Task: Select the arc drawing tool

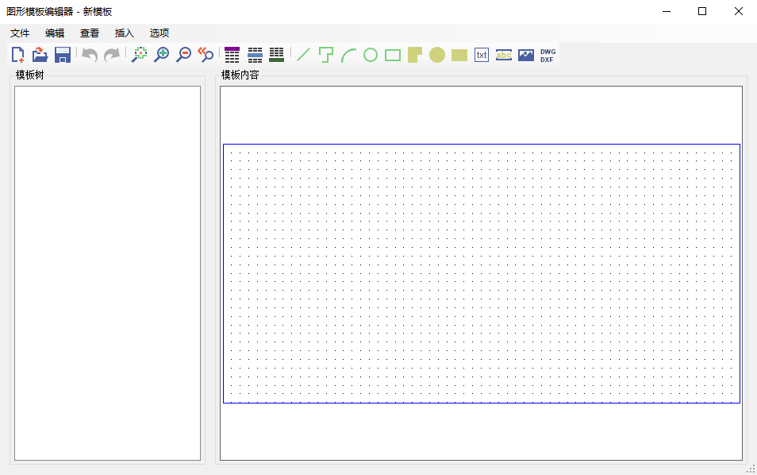Action: [x=348, y=55]
